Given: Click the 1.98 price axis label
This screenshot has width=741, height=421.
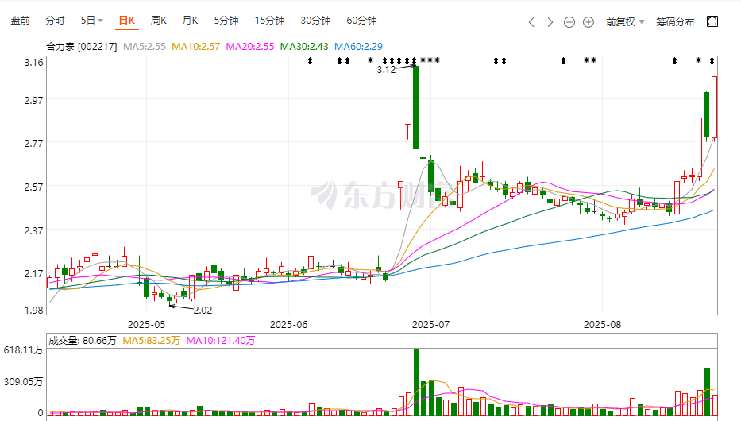Looking at the screenshot, I should [x=33, y=311].
